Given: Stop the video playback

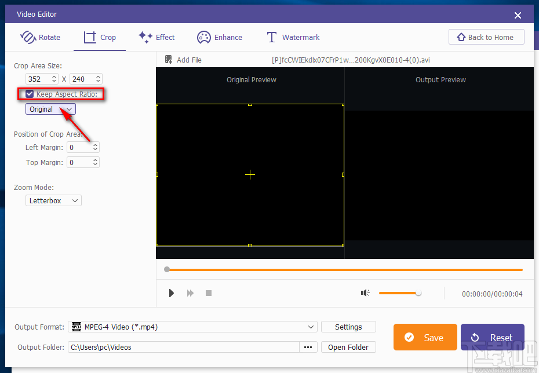Looking at the screenshot, I should 209,293.
